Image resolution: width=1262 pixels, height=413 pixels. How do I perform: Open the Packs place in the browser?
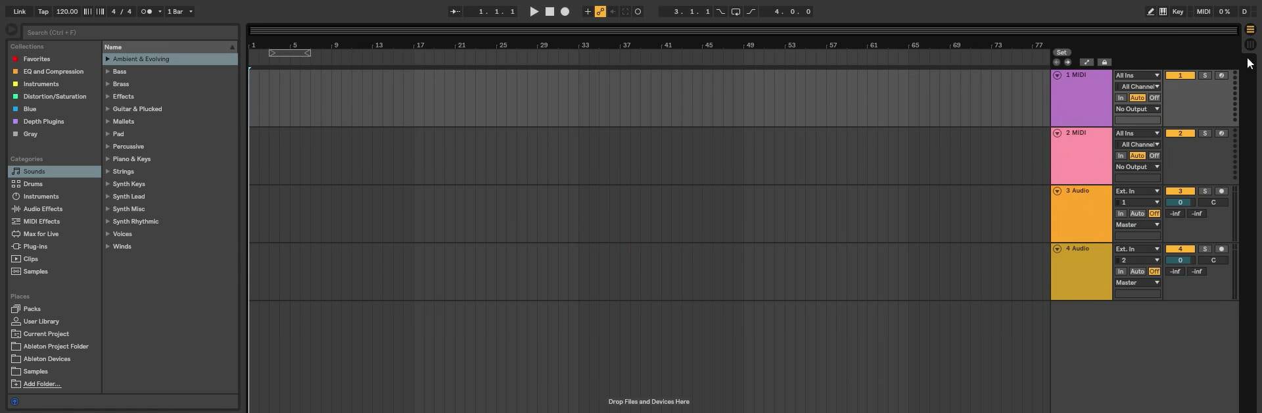(x=32, y=309)
